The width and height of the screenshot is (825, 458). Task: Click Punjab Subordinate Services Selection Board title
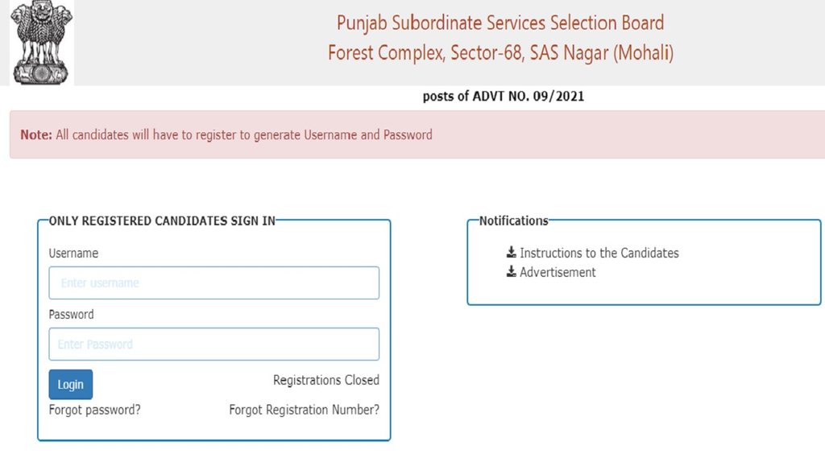pyautogui.click(x=500, y=23)
